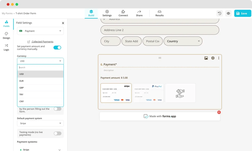This screenshot has height=151, width=252.
Task: Open the Country dropdown in the form
Action: pos(183,41)
